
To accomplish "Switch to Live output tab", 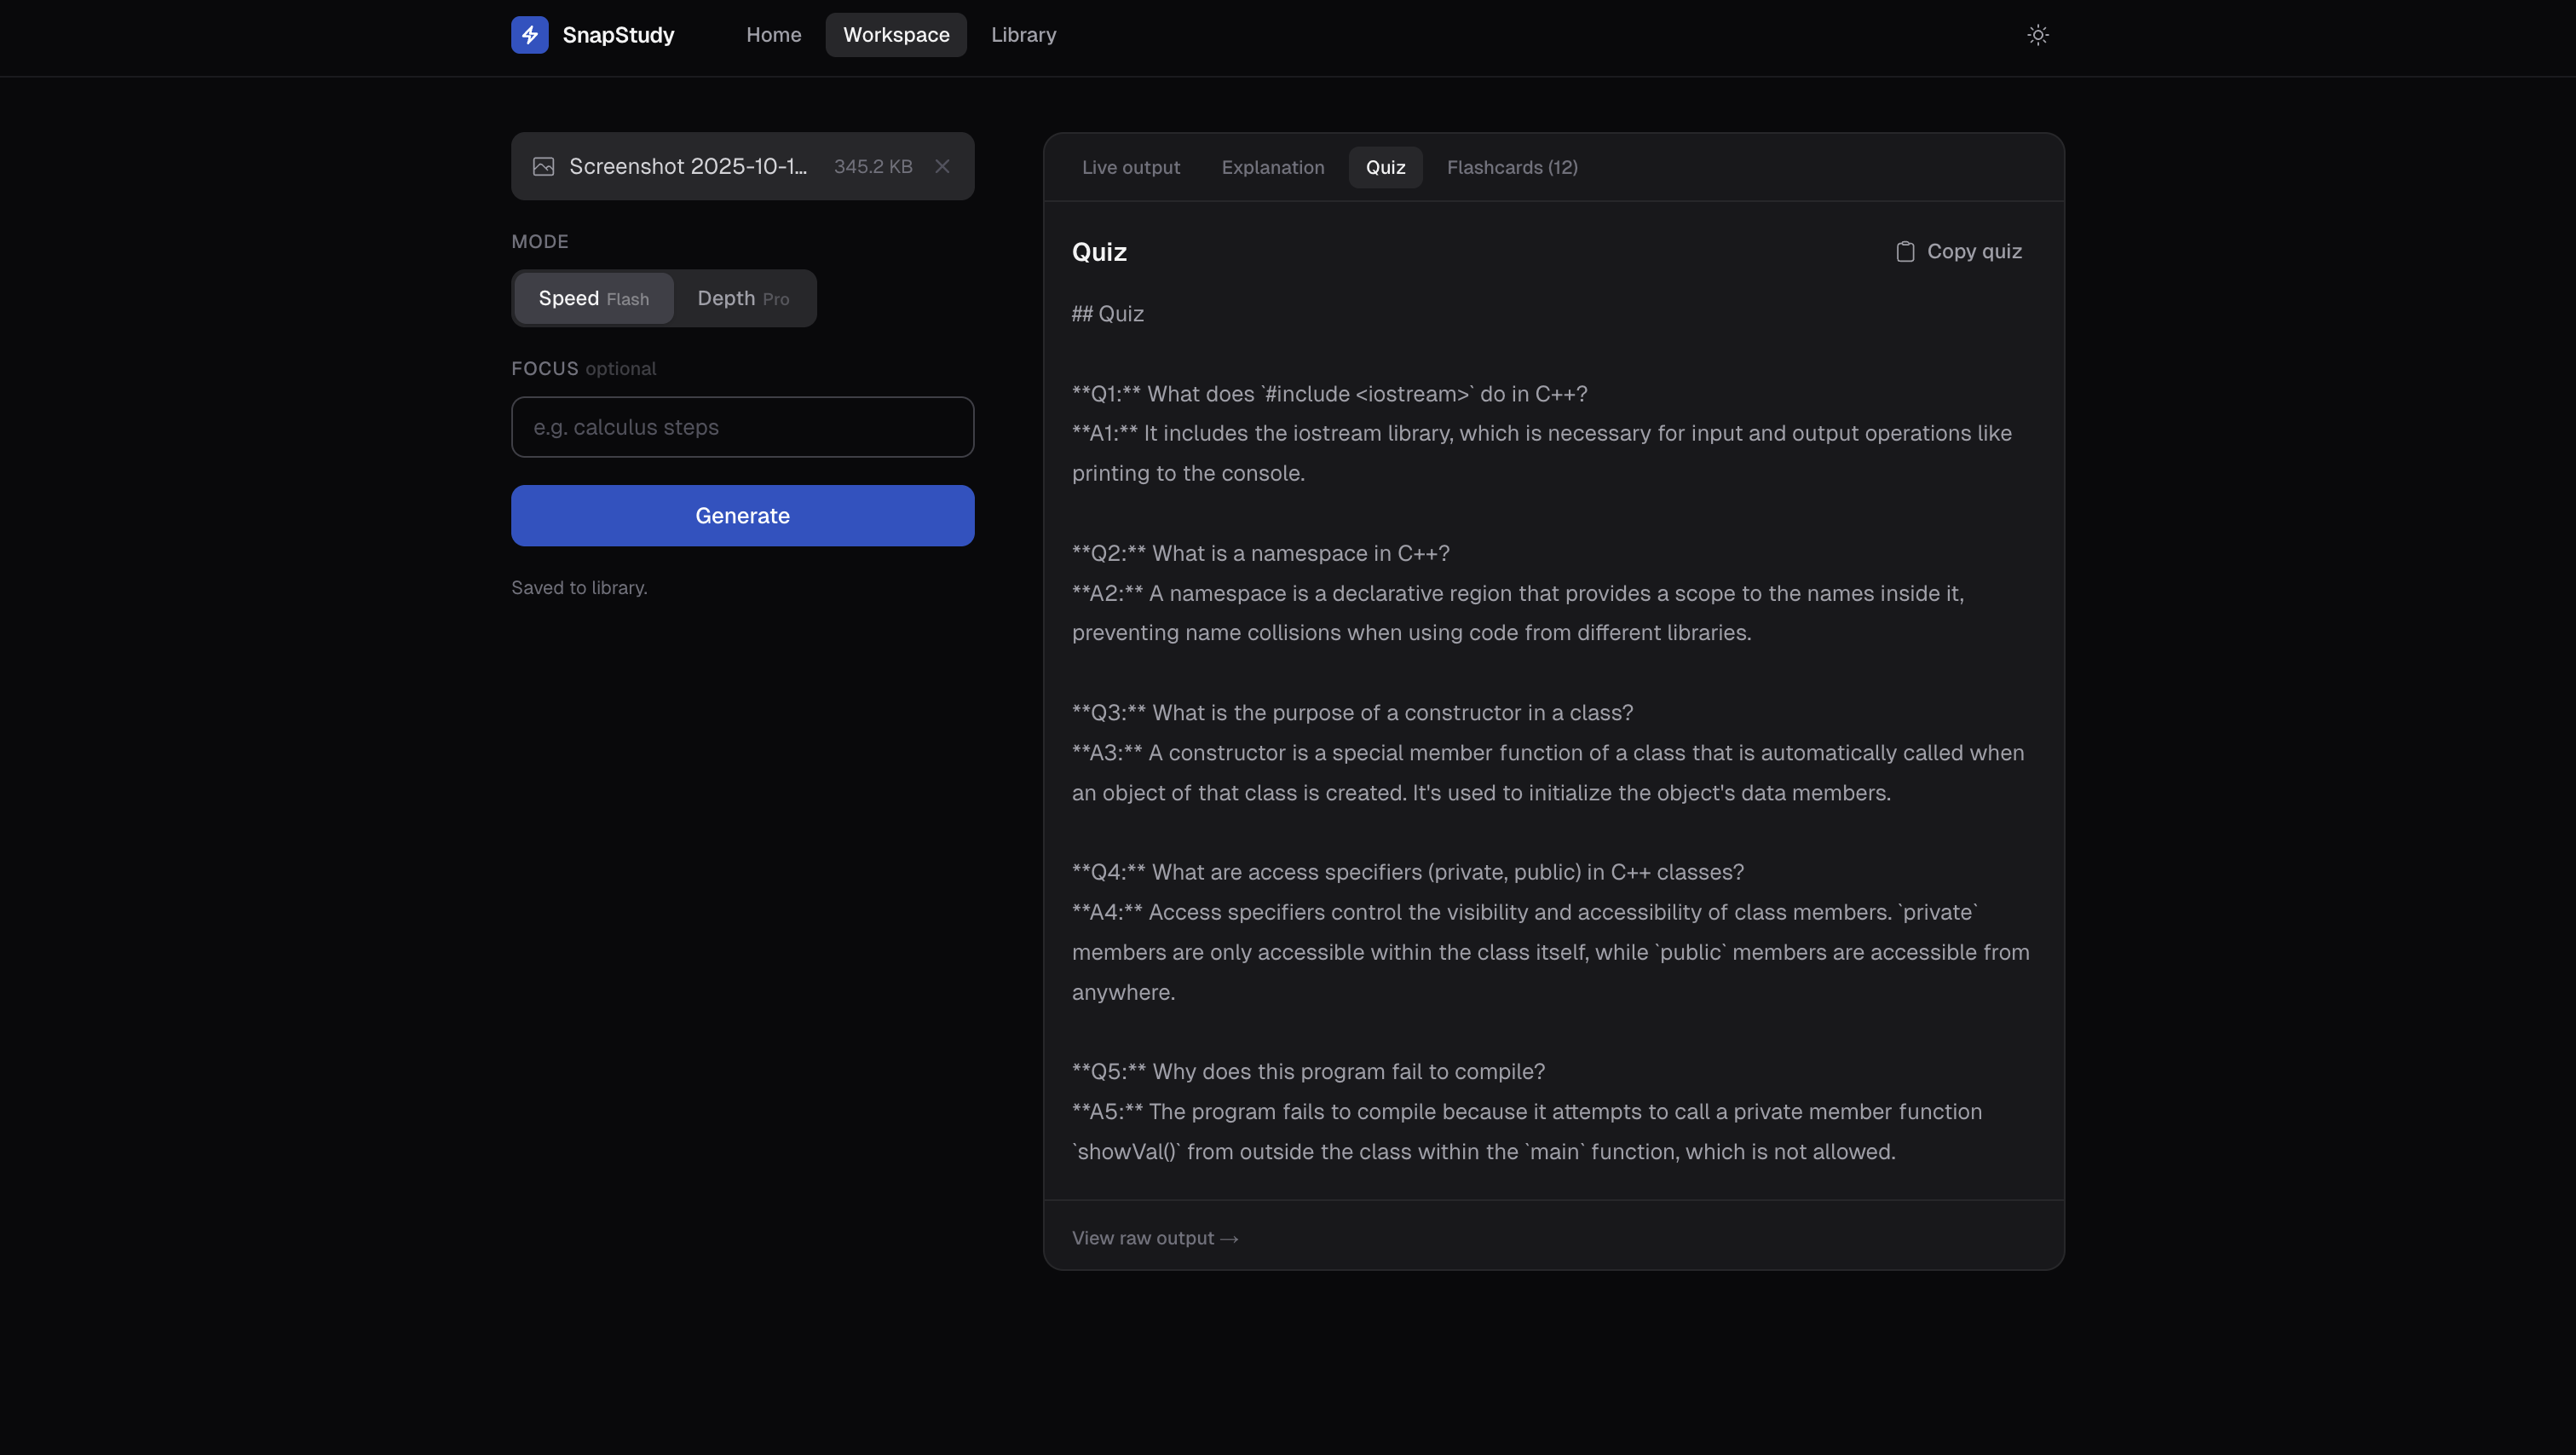I will coord(1130,168).
